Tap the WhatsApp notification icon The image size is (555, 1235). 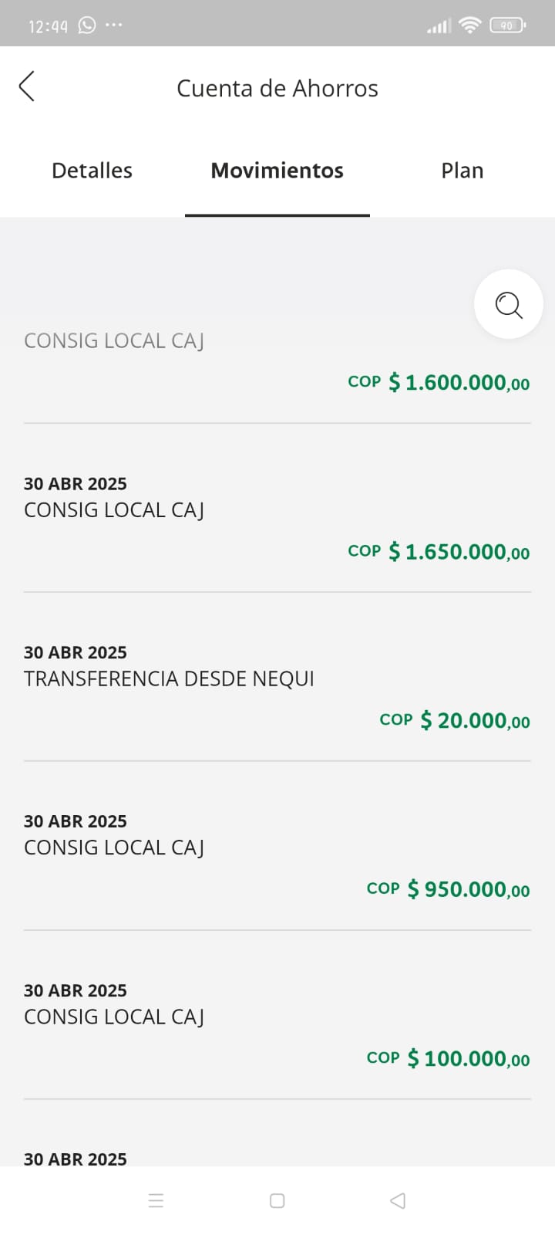click(x=87, y=25)
